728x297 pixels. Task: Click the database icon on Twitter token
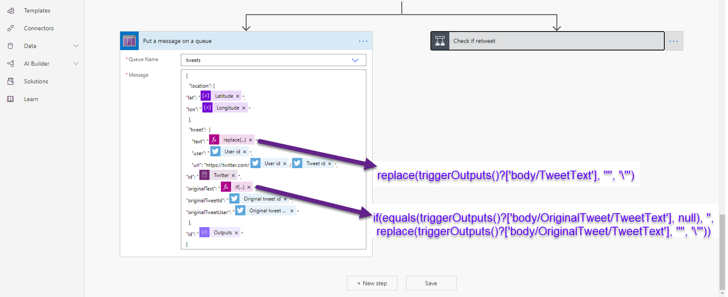[x=204, y=175]
